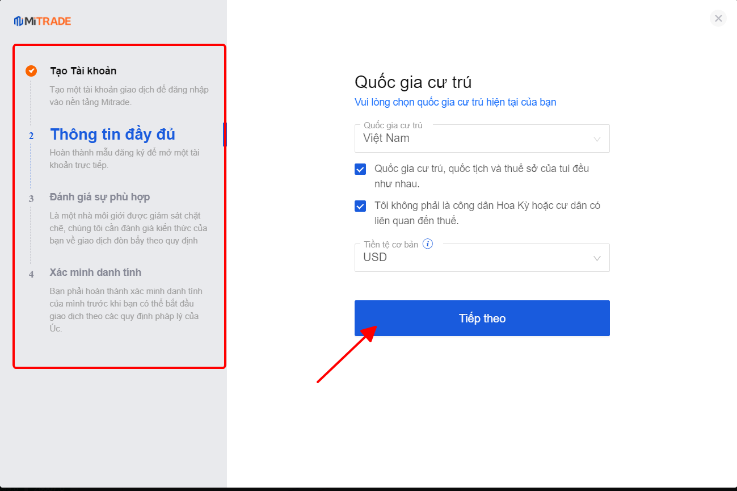This screenshot has height=491, width=737.
Task: Click the Quốc gia cư trú heading
Action: pos(413,82)
